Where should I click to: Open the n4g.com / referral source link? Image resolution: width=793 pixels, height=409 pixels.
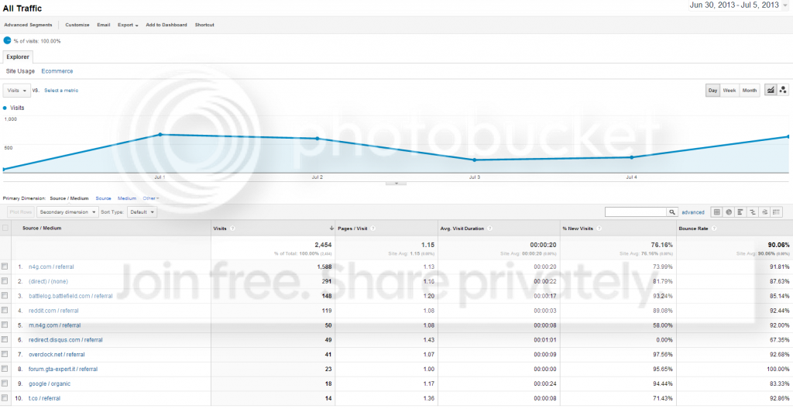(52, 266)
